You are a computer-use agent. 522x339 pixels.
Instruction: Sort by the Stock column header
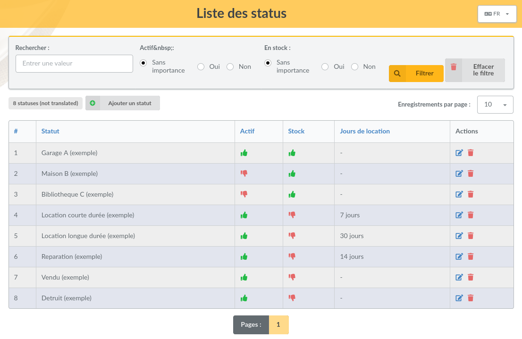pos(296,131)
